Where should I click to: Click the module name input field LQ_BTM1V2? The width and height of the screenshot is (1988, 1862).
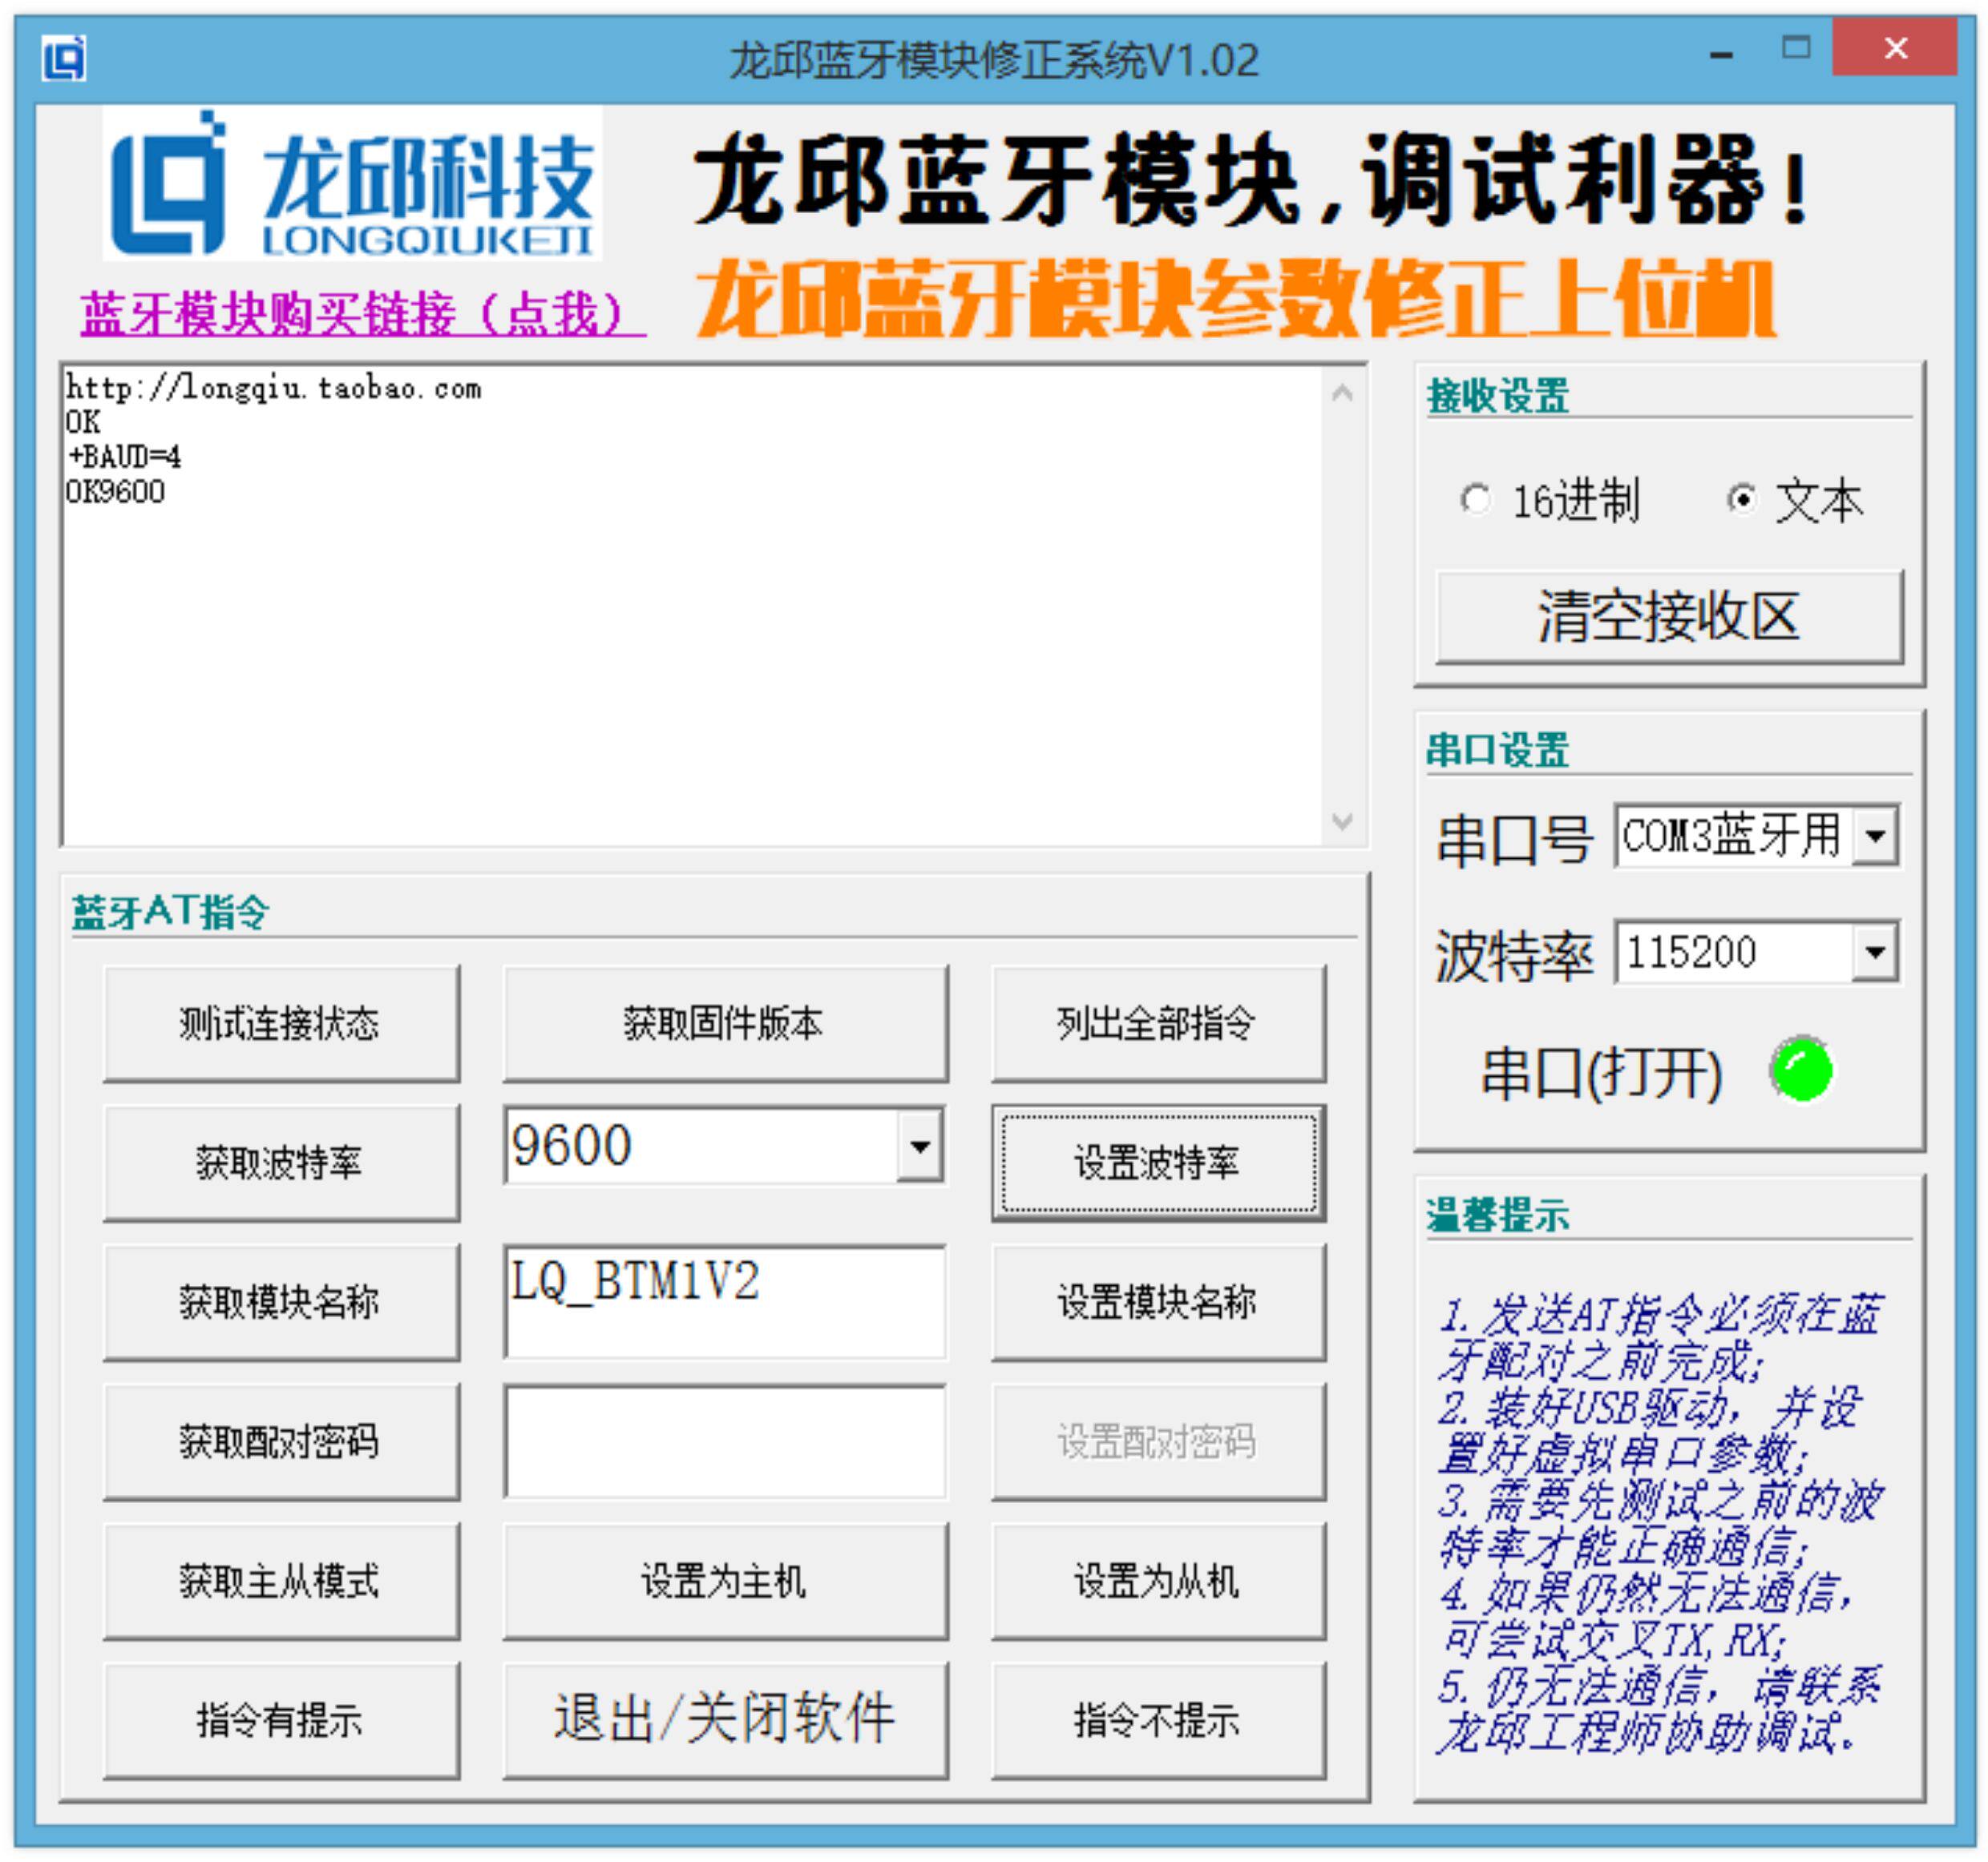725,1301
